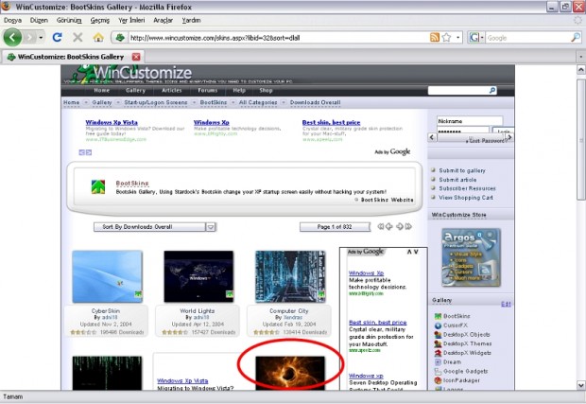Image resolution: width=586 pixels, height=404 pixels.
Task: Click Articles in the site navigation bar
Action: click(x=171, y=91)
